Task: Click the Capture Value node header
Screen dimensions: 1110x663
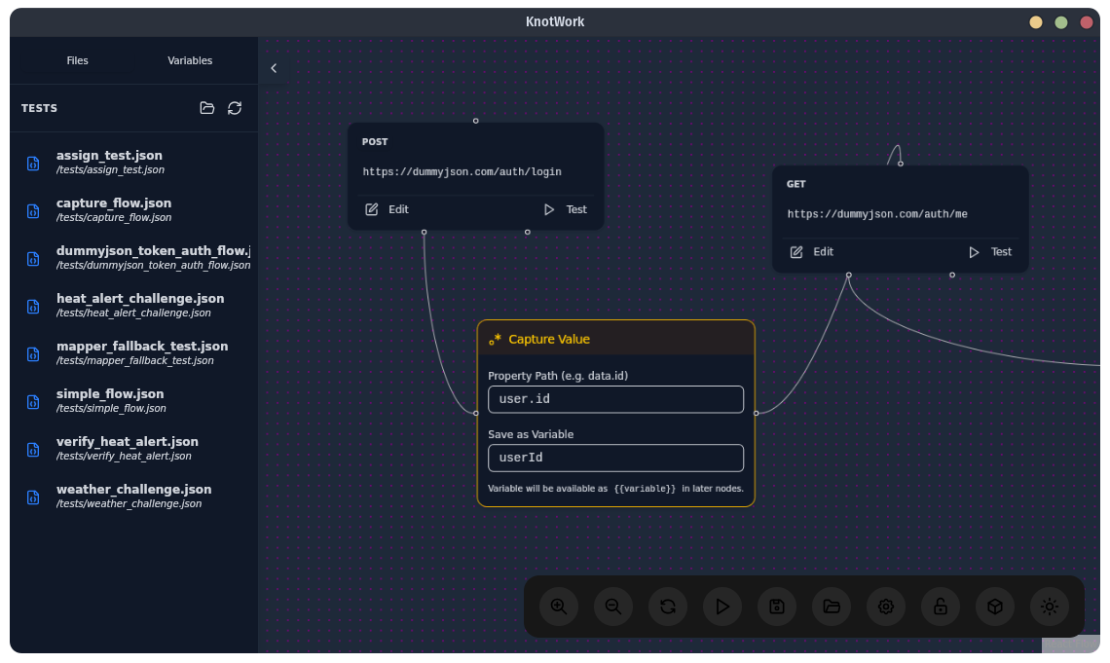Action: pyautogui.click(x=551, y=338)
